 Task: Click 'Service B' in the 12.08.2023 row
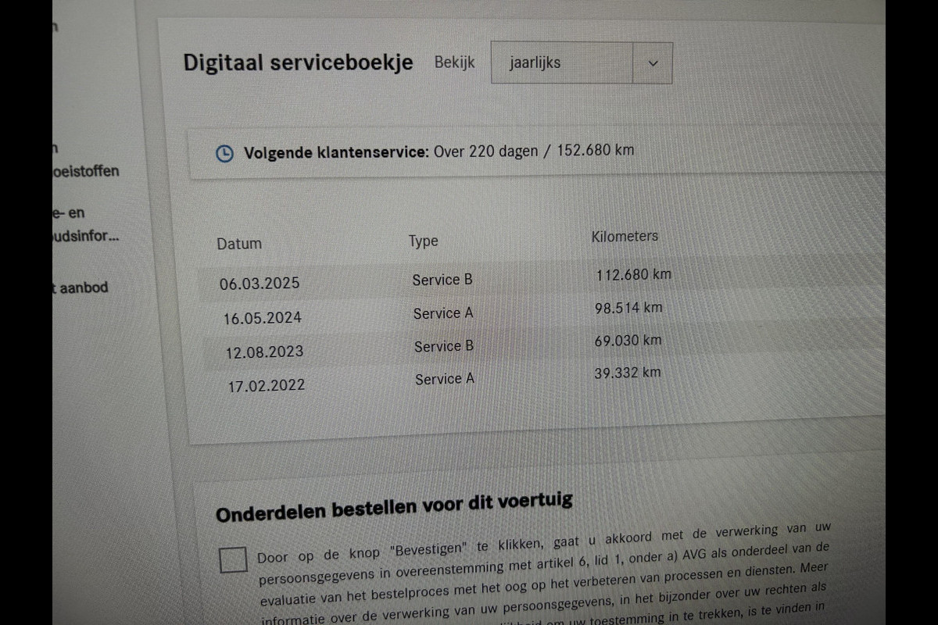click(444, 346)
